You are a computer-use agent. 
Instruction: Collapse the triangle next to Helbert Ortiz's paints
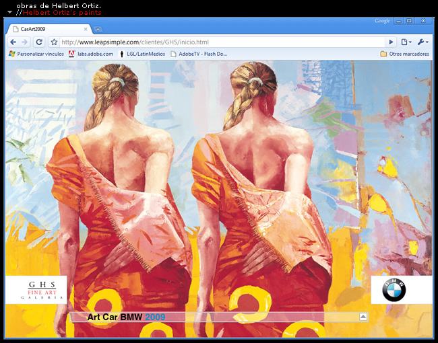point(10,12)
